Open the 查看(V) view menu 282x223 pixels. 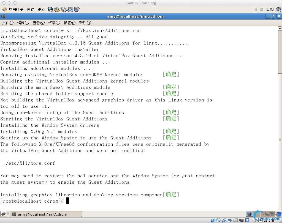click(x=39, y=23)
